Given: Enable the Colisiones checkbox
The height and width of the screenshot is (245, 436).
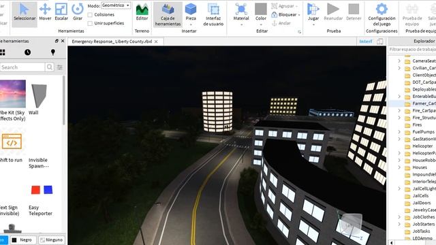Looking at the screenshot, I should pos(90,15).
